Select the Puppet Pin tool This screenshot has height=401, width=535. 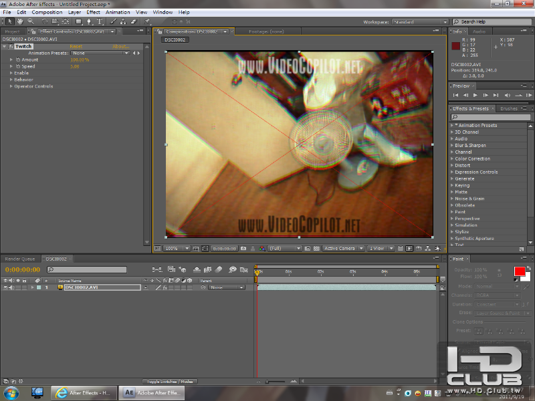coord(147,21)
